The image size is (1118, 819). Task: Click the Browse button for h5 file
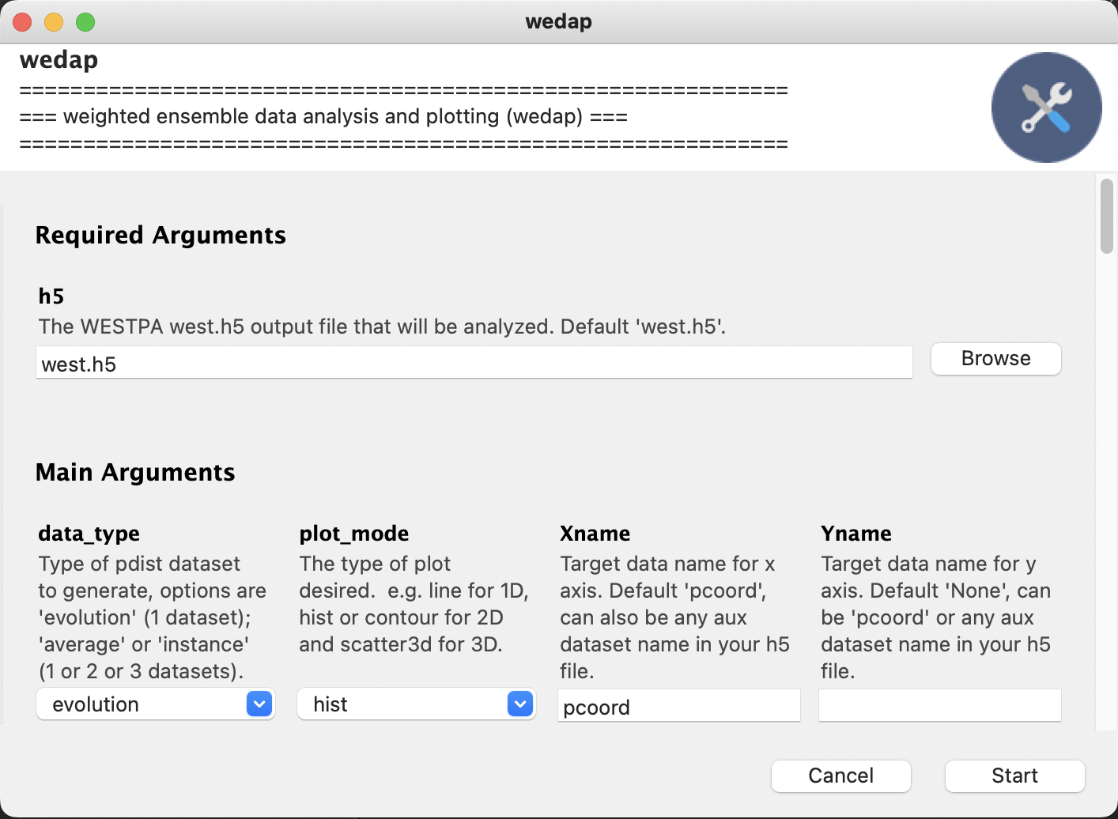tap(995, 358)
